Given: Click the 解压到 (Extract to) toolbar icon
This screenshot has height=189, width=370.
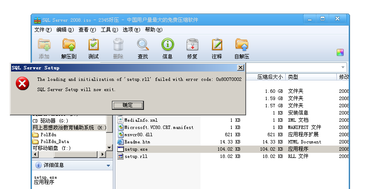Looking at the screenshot, I should (x=69, y=44).
